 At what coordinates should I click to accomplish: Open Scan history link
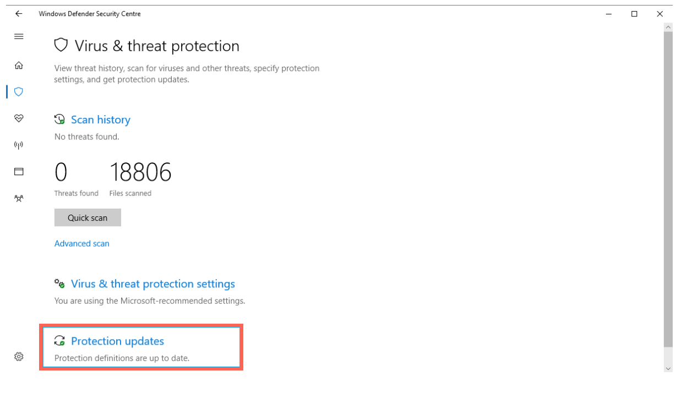click(101, 119)
